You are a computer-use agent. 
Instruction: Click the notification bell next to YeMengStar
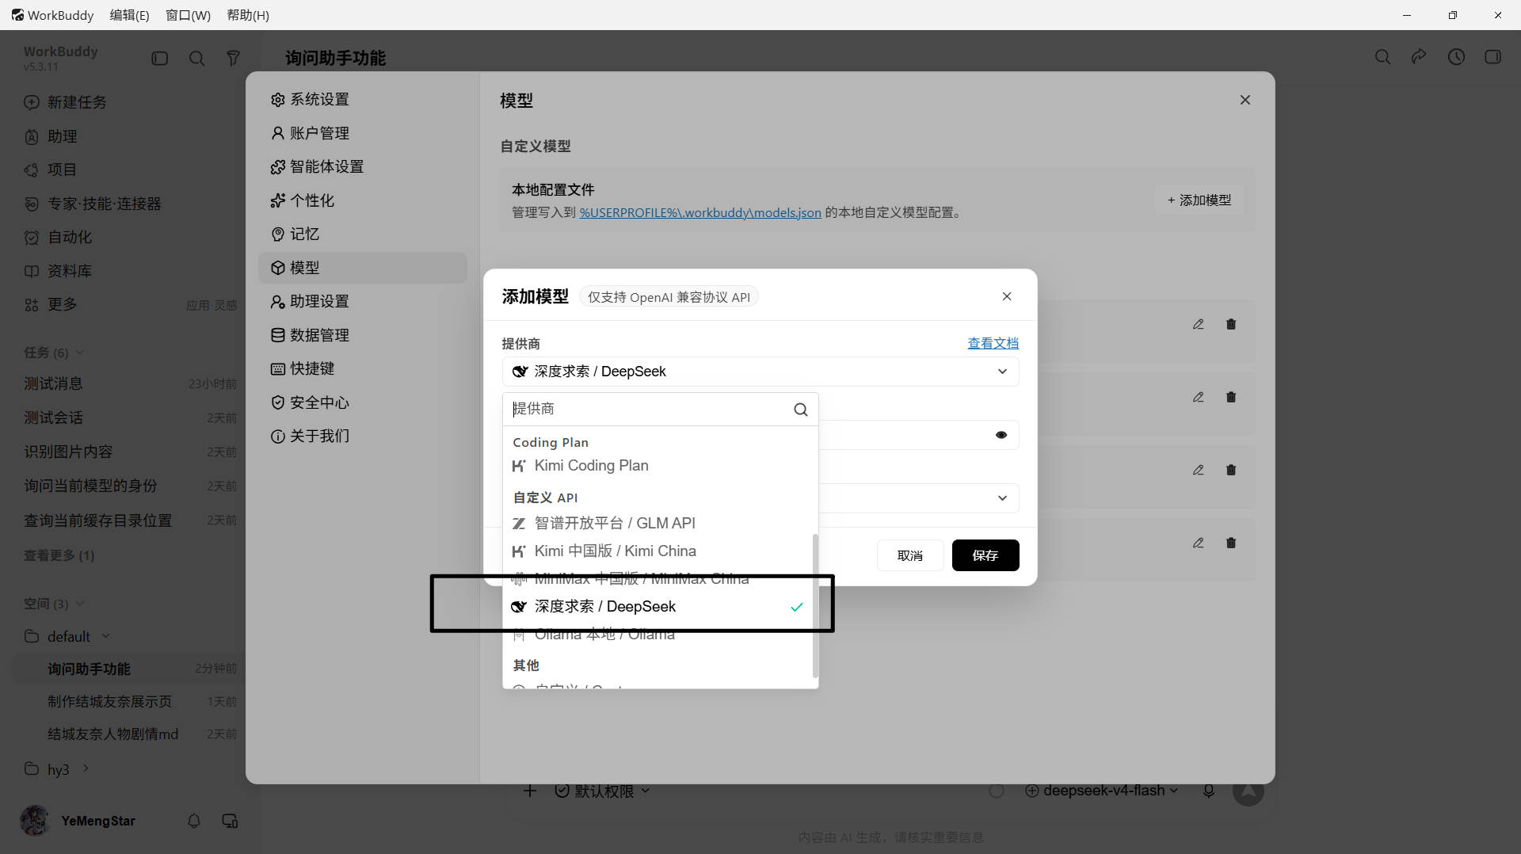point(194,821)
